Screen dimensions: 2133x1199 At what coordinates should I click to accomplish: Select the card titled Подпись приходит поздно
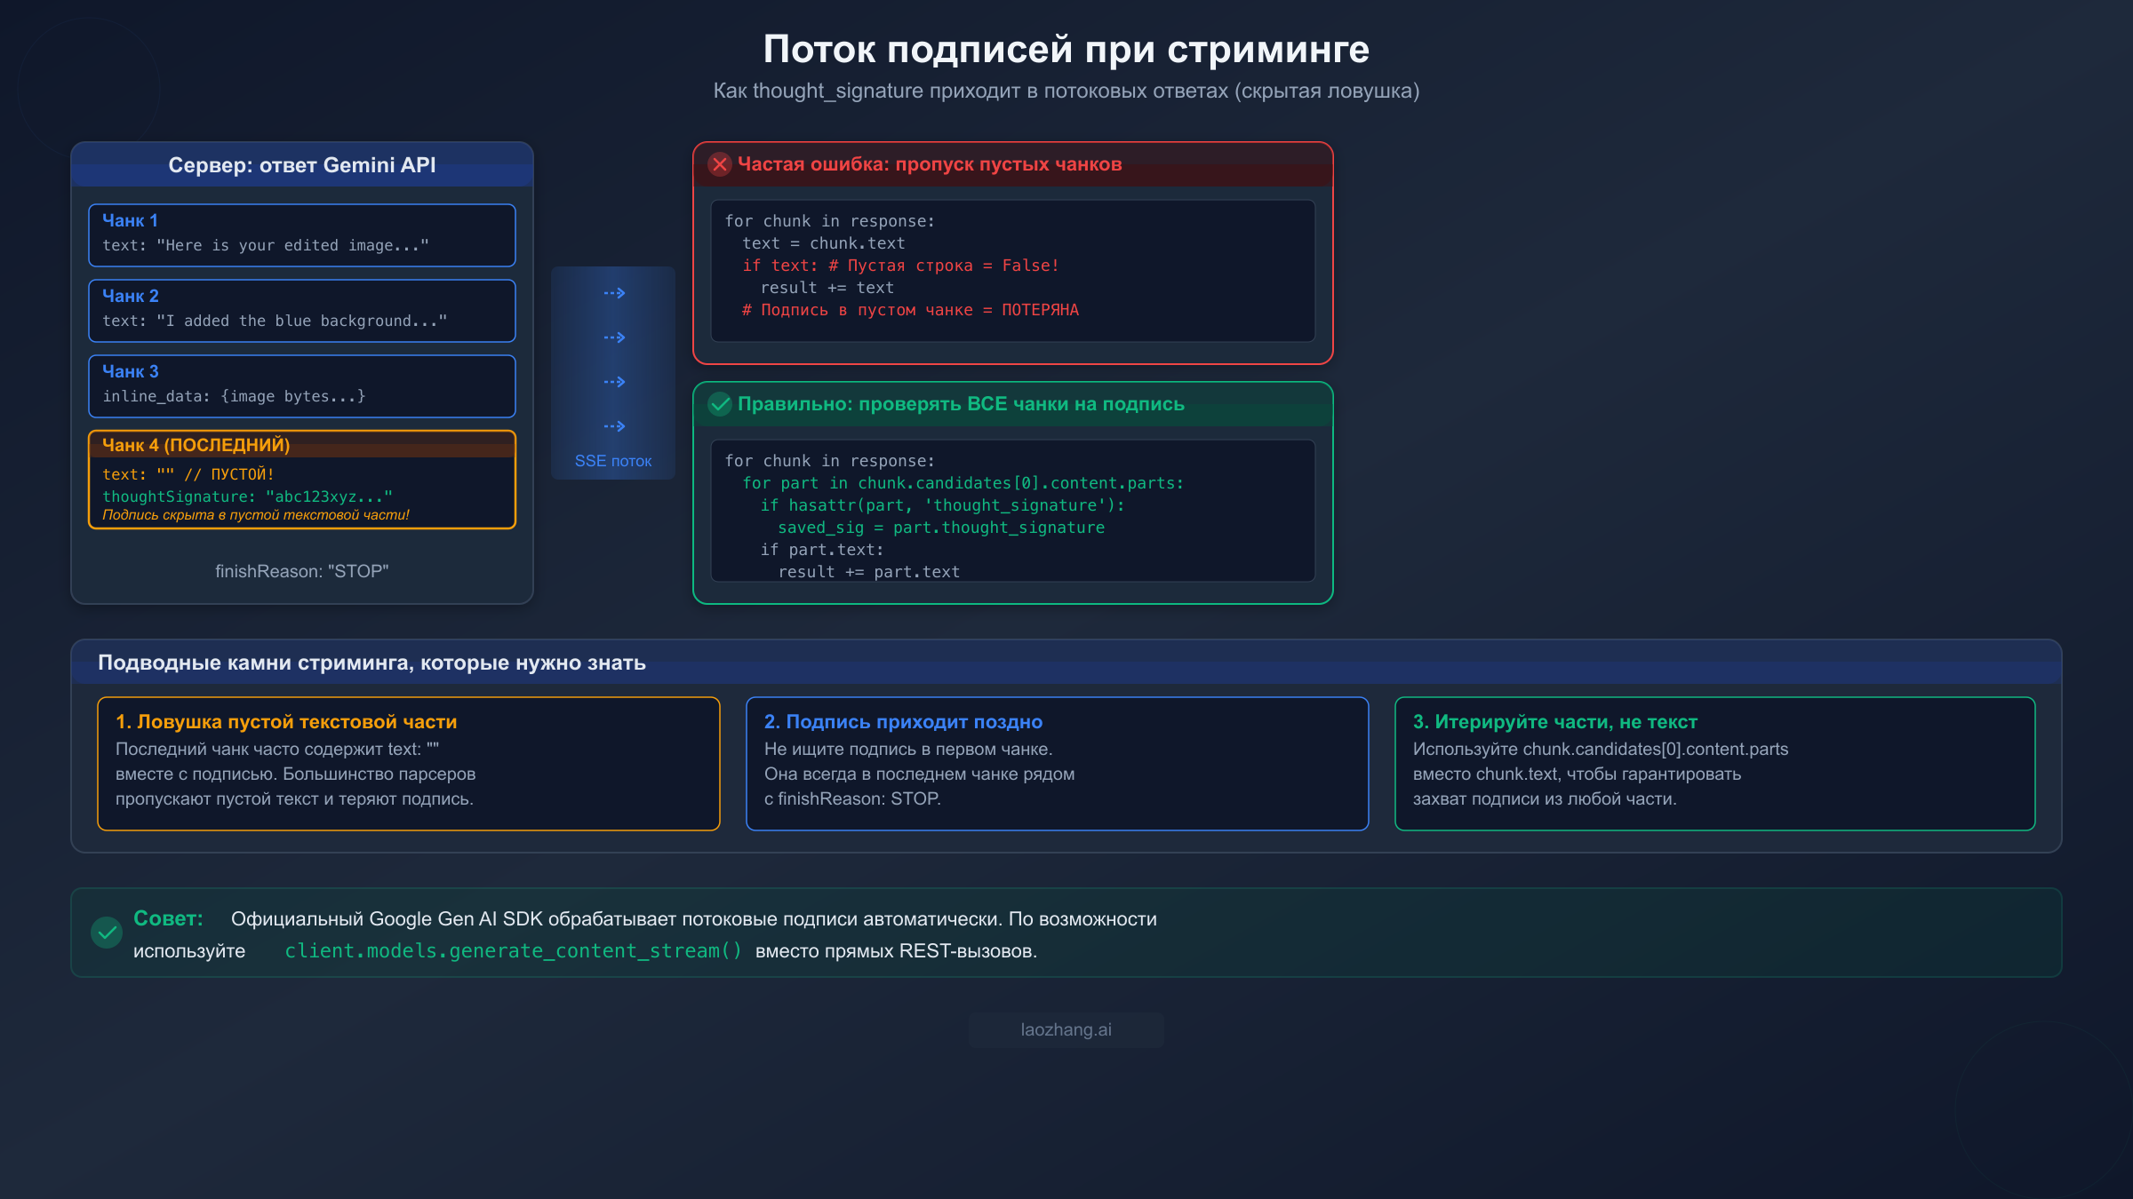click(x=1058, y=762)
